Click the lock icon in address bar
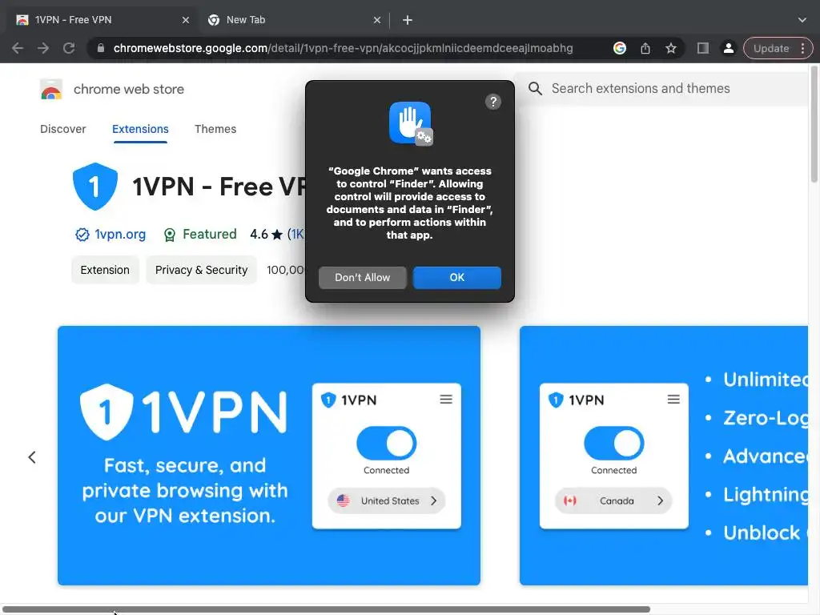This screenshot has width=820, height=615. point(101,48)
